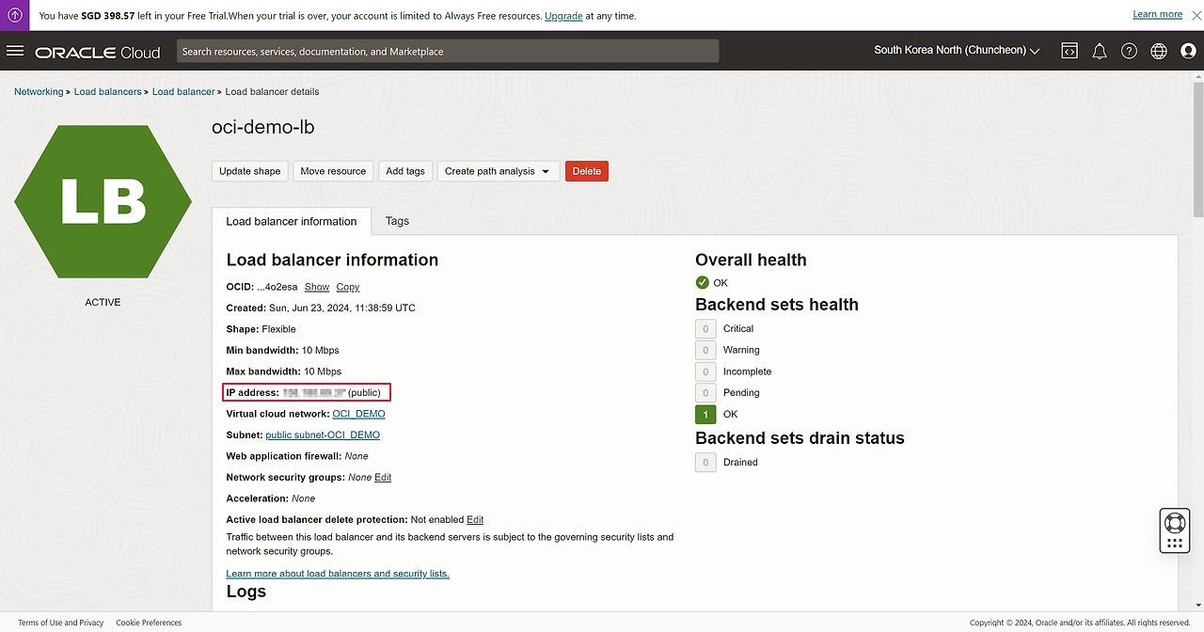Expand the South Korea North region selector
This screenshot has height=632, width=1204.
[x=957, y=51]
